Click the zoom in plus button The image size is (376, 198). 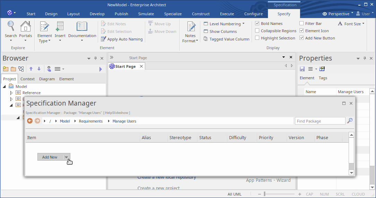pyautogui.click(x=300, y=194)
